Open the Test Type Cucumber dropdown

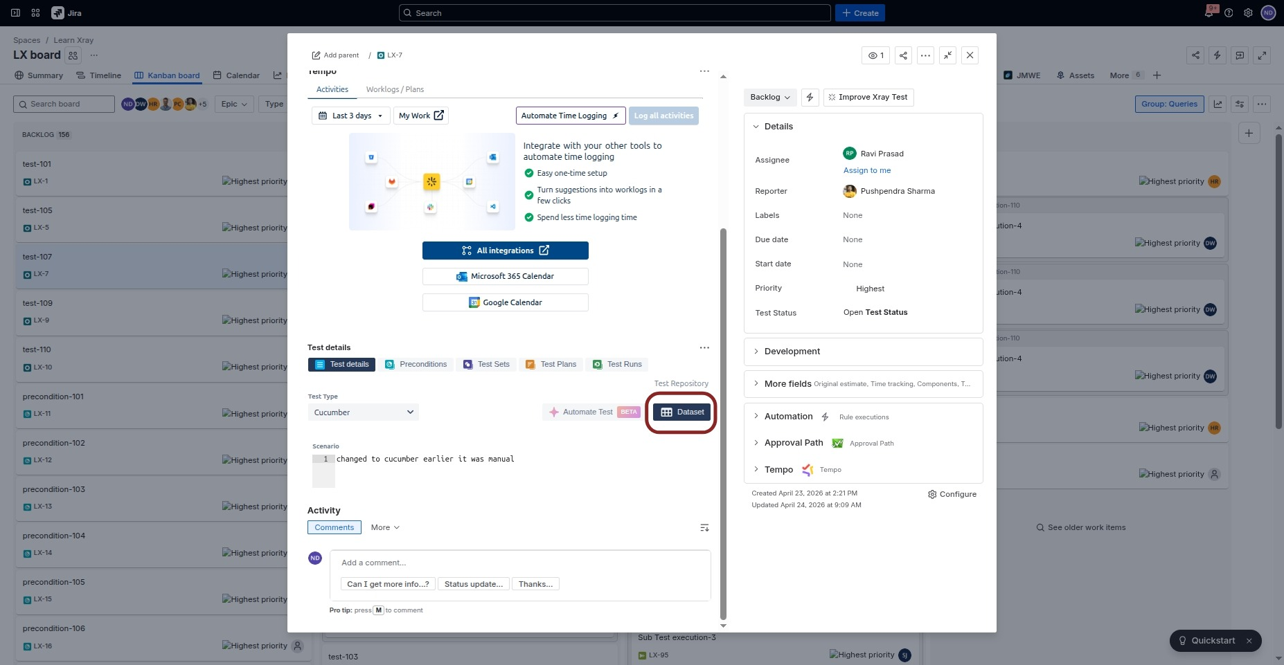tap(363, 412)
